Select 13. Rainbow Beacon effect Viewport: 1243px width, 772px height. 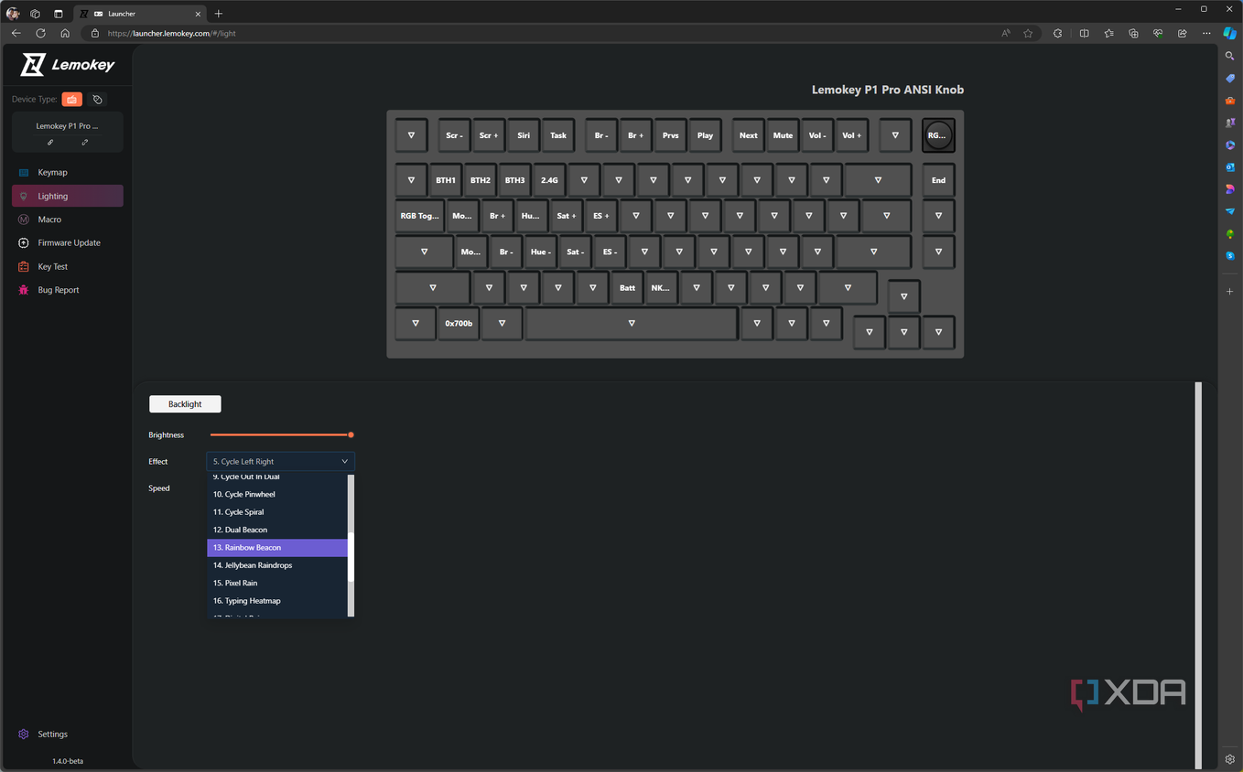pos(277,547)
